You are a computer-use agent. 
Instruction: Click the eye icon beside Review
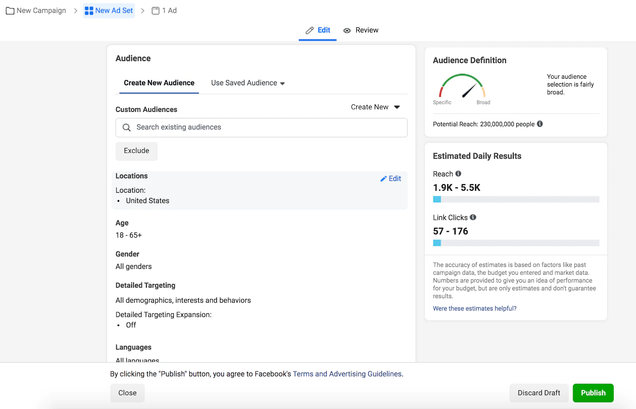click(x=347, y=31)
